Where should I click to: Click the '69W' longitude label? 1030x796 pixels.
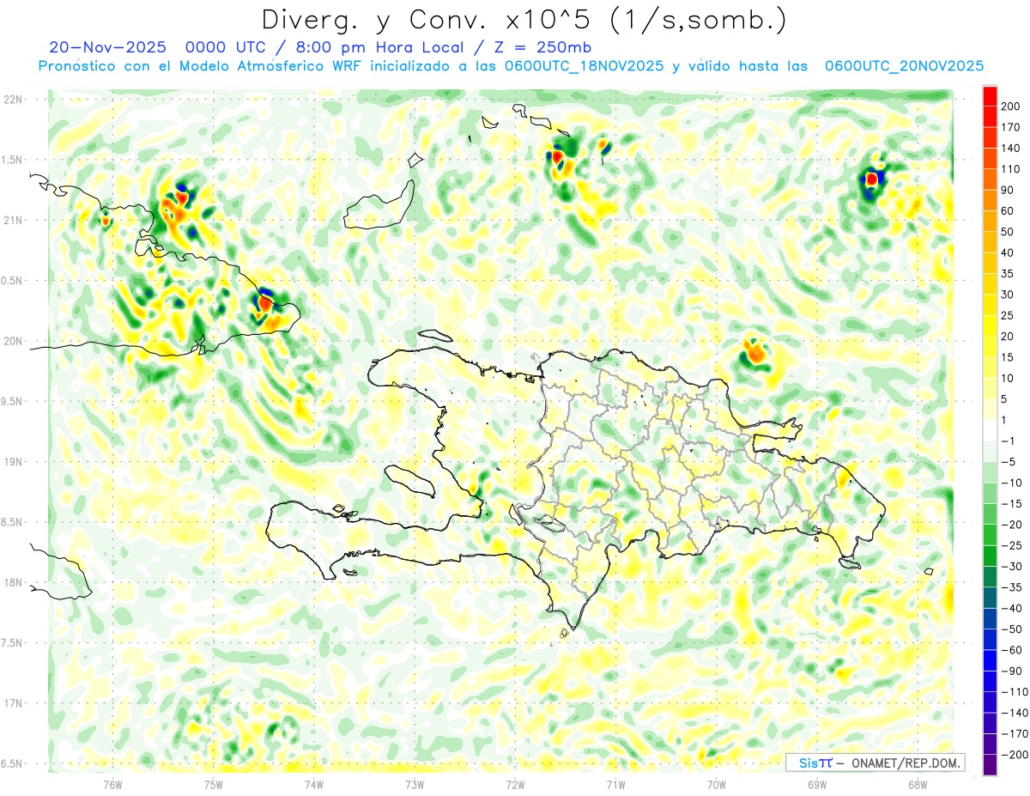coord(817,784)
